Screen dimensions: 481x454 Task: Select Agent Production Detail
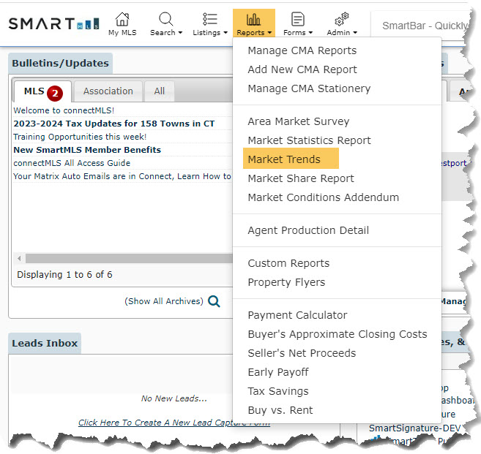tap(308, 230)
